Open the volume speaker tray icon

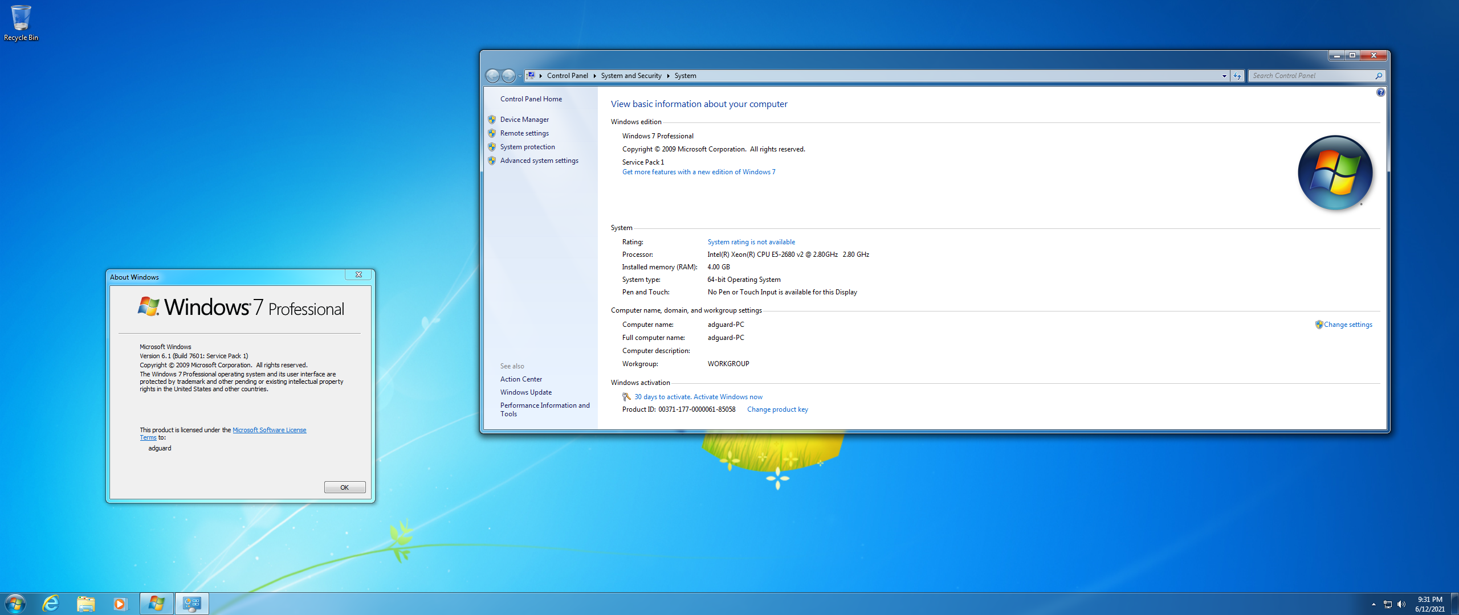1401,604
